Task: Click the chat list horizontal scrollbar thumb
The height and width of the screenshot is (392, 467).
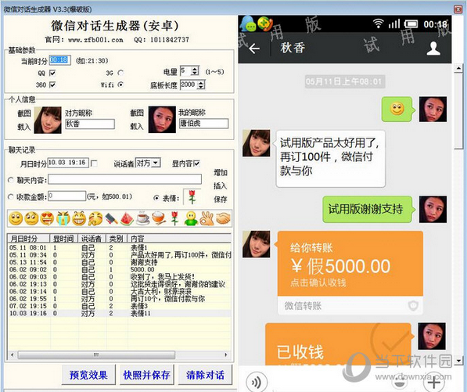Action: click(x=96, y=354)
